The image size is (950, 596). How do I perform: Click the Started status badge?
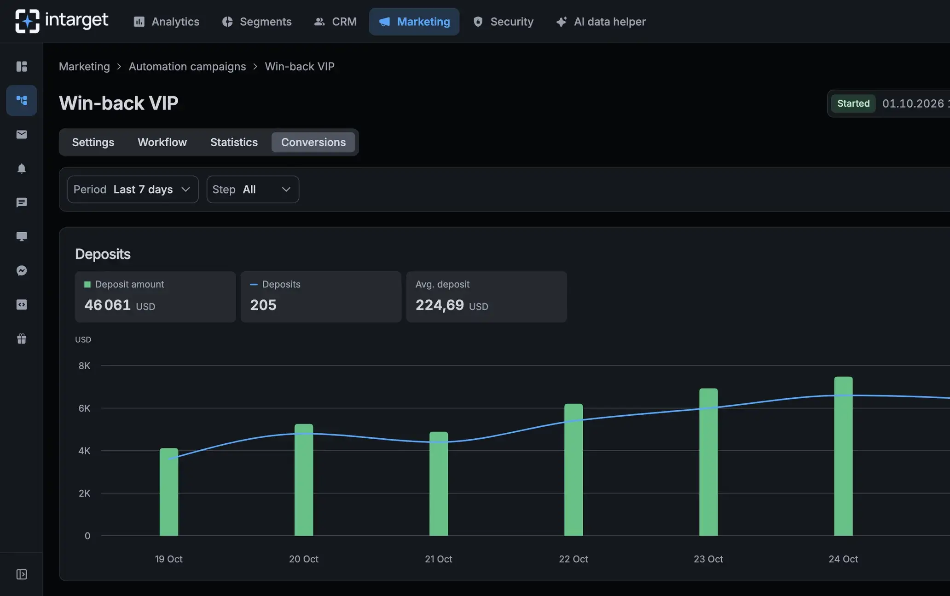(x=853, y=103)
